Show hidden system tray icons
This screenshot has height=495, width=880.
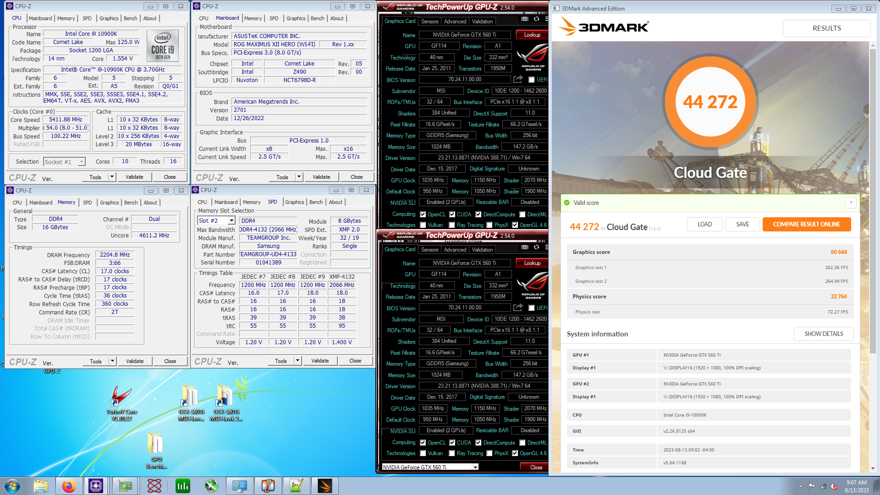pos(800,486)
